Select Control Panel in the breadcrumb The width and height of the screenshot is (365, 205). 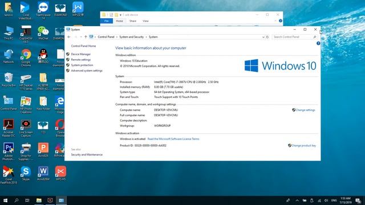click(106, 37)
